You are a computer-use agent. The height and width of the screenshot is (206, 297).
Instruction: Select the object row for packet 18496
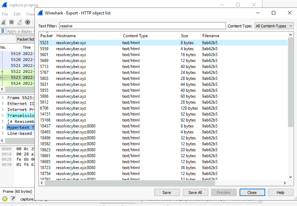tap(163, 138)
